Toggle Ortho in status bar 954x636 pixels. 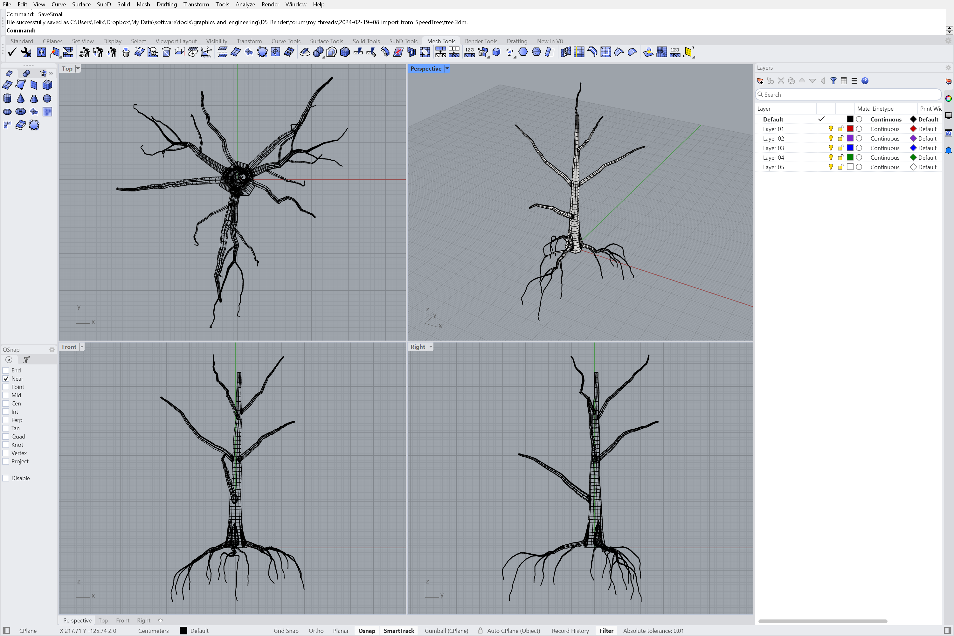tap(316, 631)
